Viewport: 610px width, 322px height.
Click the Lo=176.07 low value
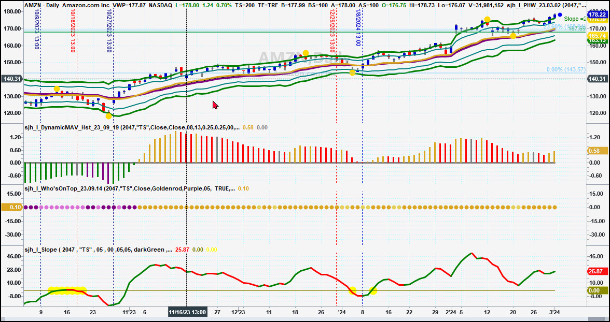[x=451, y=6]
